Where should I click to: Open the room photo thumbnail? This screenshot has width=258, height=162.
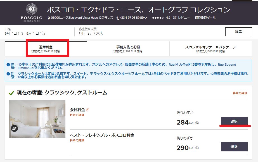pos(37,119)
